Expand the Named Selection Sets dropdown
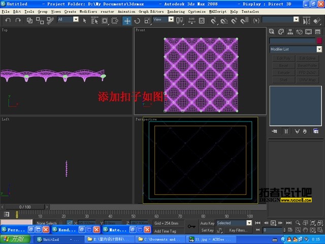The image size is (325, 244). click(296, 19)
